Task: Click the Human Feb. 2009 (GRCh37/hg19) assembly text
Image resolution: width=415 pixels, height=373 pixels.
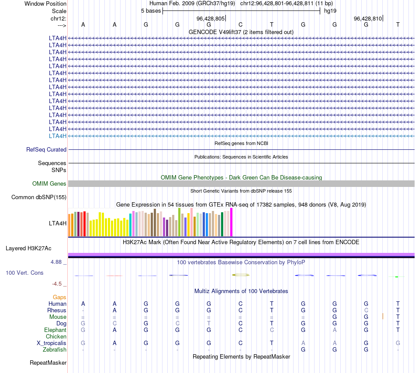Action: pyautogui.click(x=192, y=3)
